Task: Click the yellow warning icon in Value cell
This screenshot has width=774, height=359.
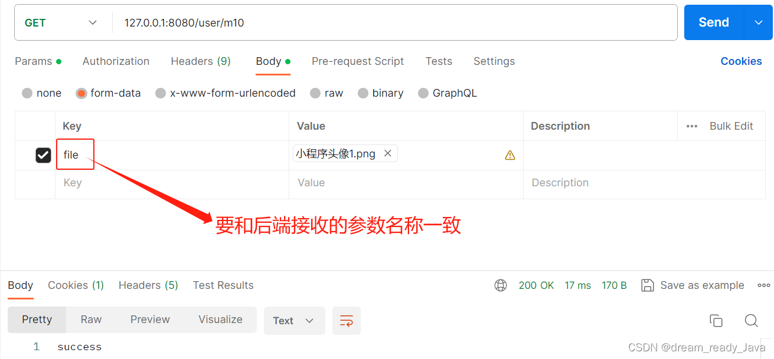Action: tap(510, 155)
